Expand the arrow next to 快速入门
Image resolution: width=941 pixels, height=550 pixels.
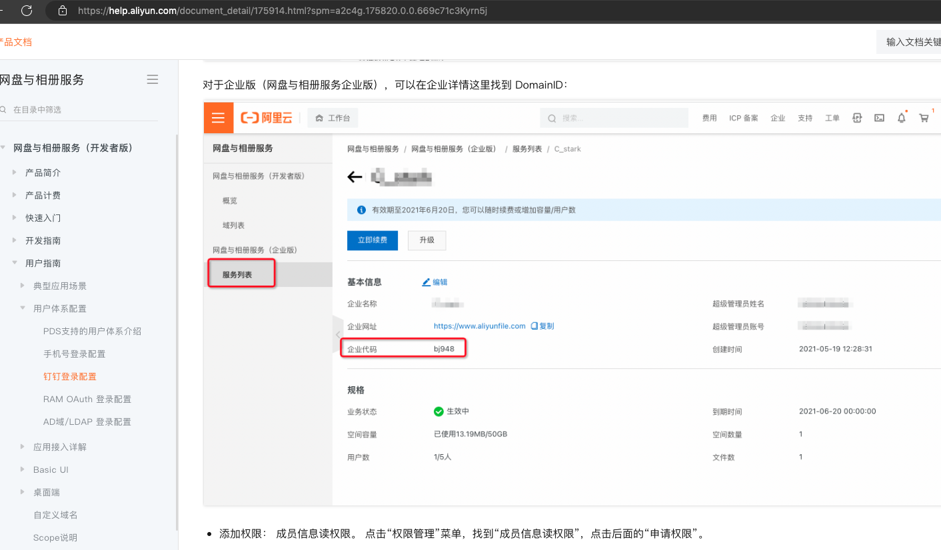[x=15, y=218]
